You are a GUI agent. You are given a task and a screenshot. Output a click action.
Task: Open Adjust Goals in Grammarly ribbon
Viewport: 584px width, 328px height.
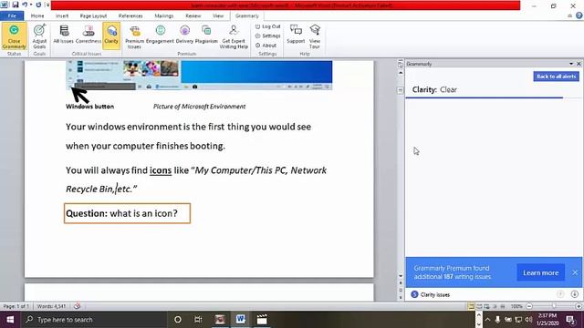(x=39, y=36)
